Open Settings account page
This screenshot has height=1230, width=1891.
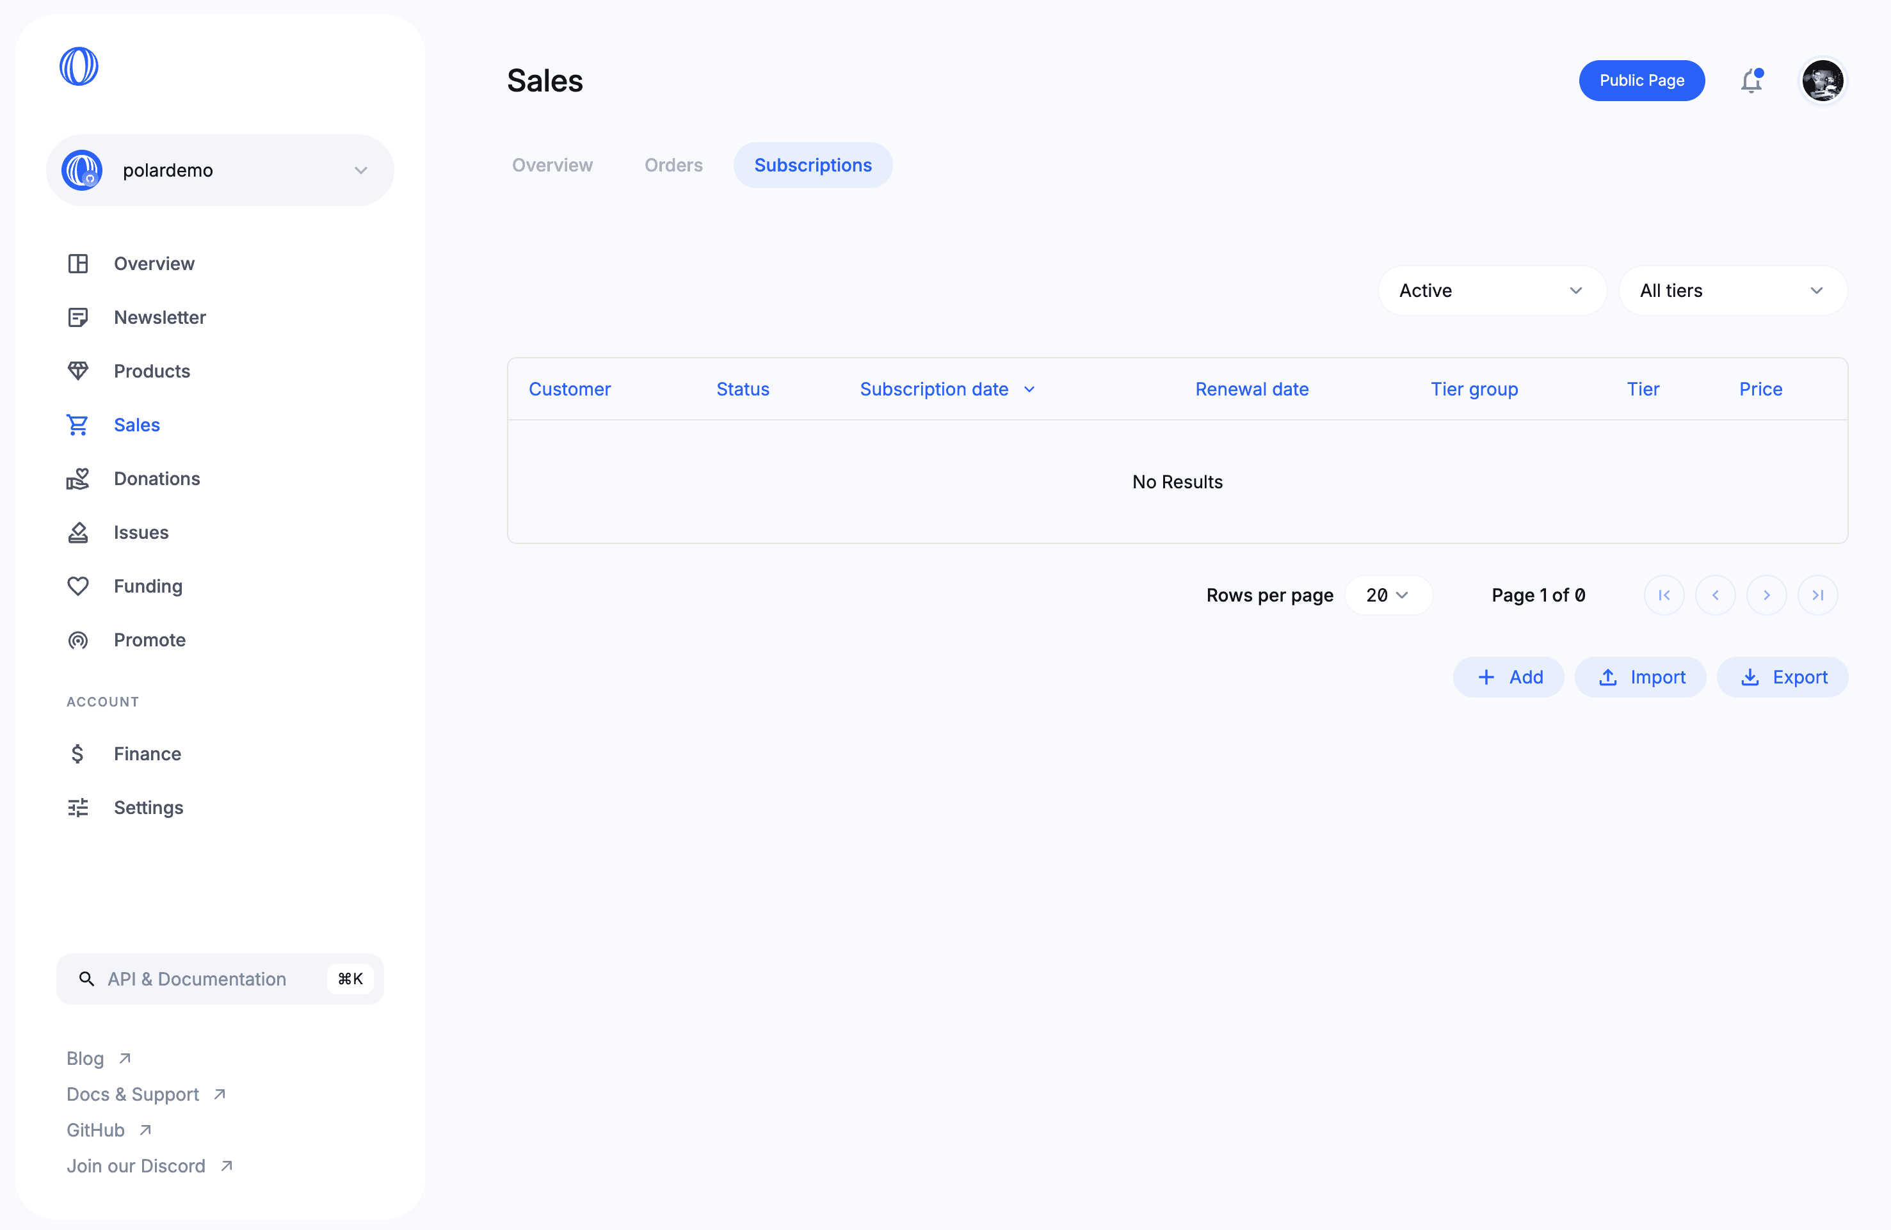tap(148, 808)
